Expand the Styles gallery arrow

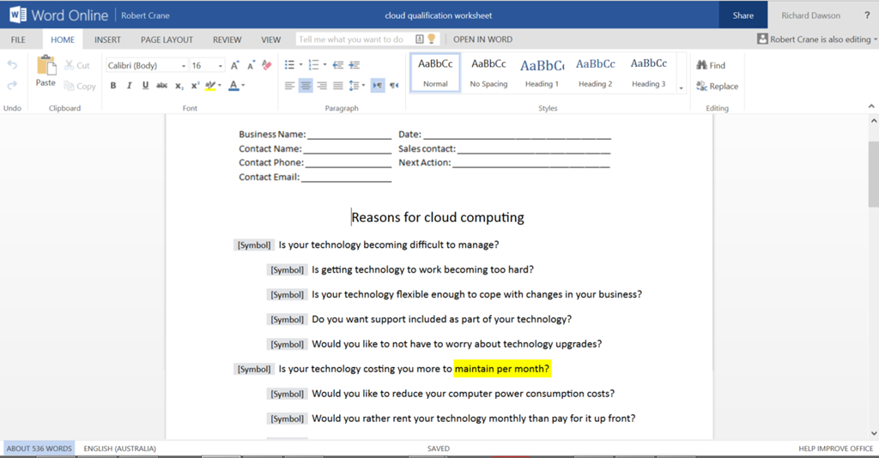pyautogui.click(x=682, y=87)
